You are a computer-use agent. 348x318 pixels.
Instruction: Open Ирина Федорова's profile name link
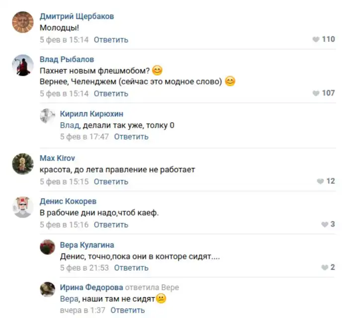[x=91, y=288]
